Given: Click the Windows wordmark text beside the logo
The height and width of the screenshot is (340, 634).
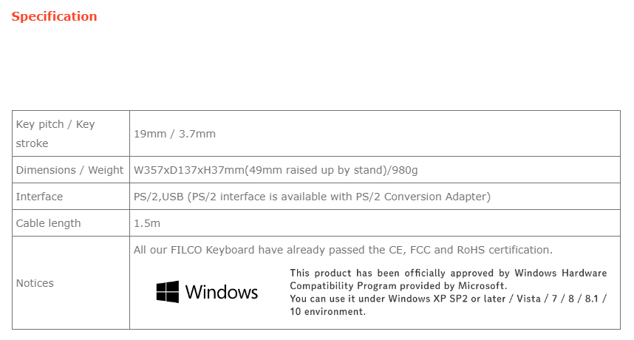Looking at the screenshot, I should click(222, 292).
